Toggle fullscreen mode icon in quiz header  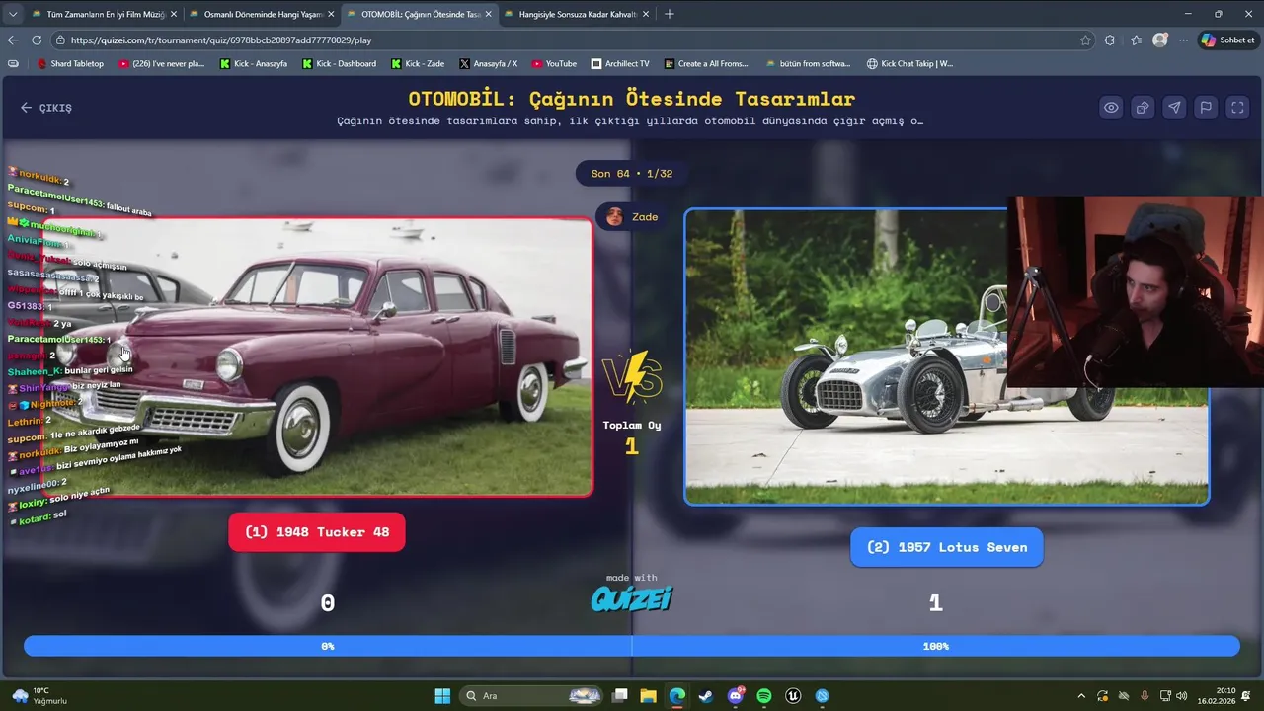(1237, 108)
